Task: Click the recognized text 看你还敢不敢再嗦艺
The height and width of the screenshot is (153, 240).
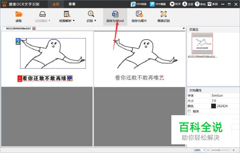Action: [x=139, y=78]
